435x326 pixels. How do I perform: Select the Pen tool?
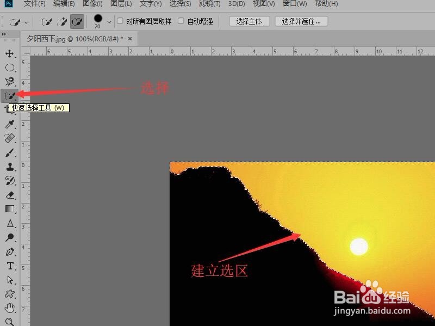point(10,251)
